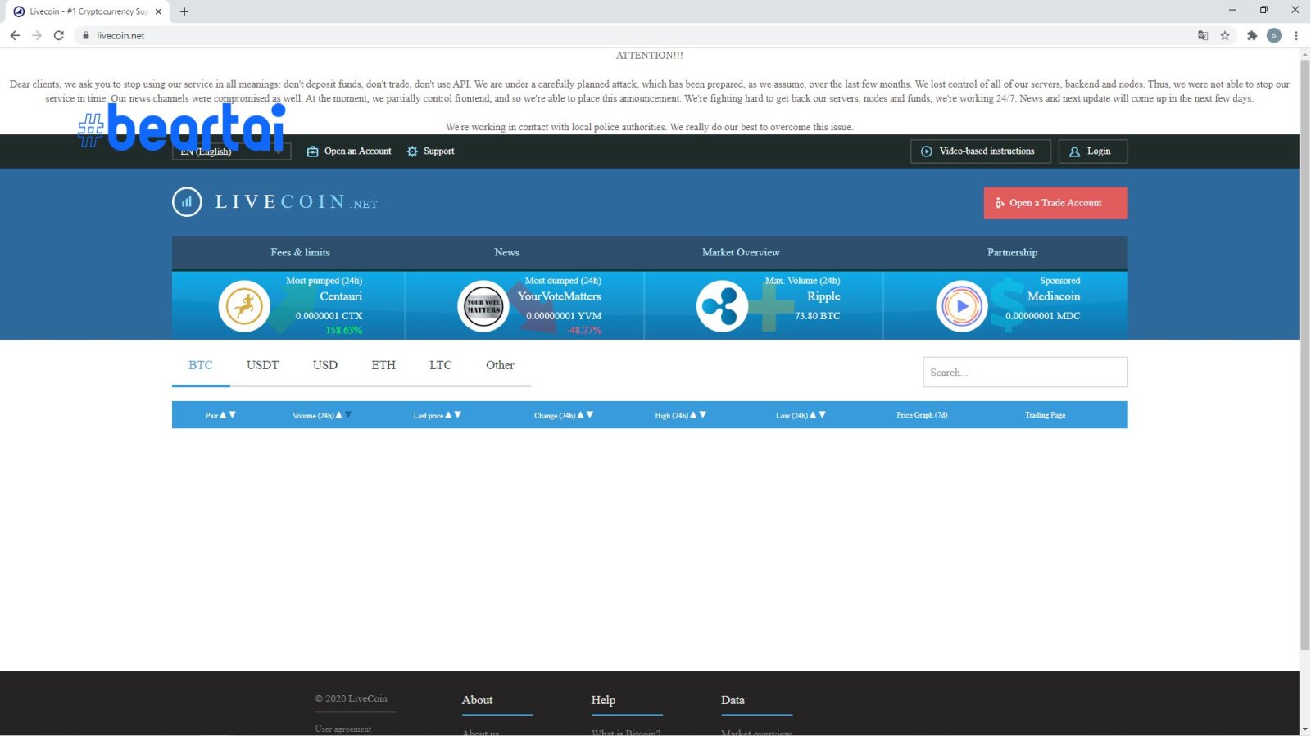1311x736 pixels.
Task: Open Chrome's three-dot menu
Action: click(1295, 35)
